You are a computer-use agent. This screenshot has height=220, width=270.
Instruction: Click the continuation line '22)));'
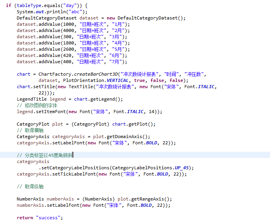[46, 93]
